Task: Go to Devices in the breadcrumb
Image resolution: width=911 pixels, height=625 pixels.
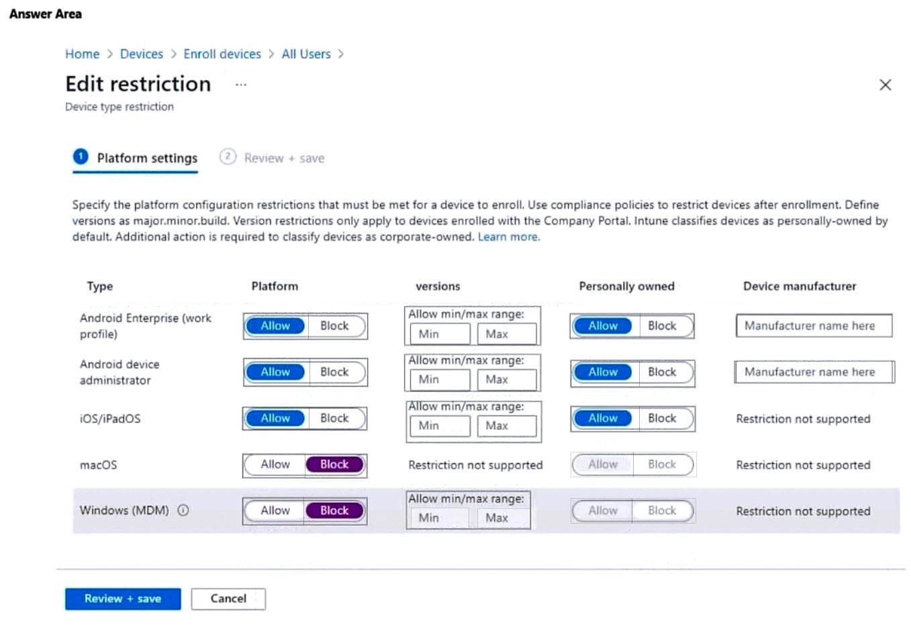Action: (141, 54)
